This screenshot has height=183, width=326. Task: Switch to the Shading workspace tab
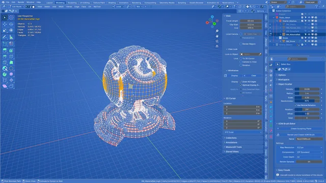pyautogui.click(x=112, y=3)
